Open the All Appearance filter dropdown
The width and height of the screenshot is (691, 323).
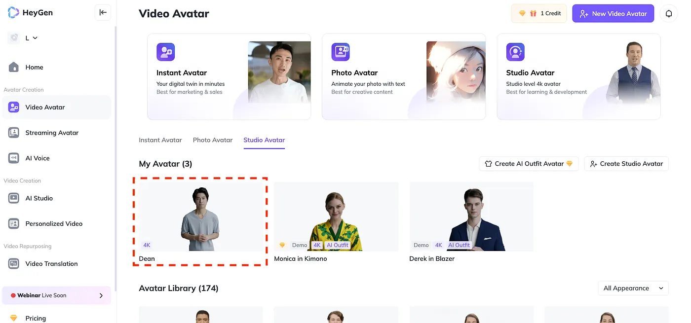[x=633, y=288]
